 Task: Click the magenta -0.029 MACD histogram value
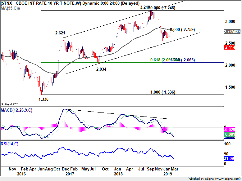tap(230, 130)
